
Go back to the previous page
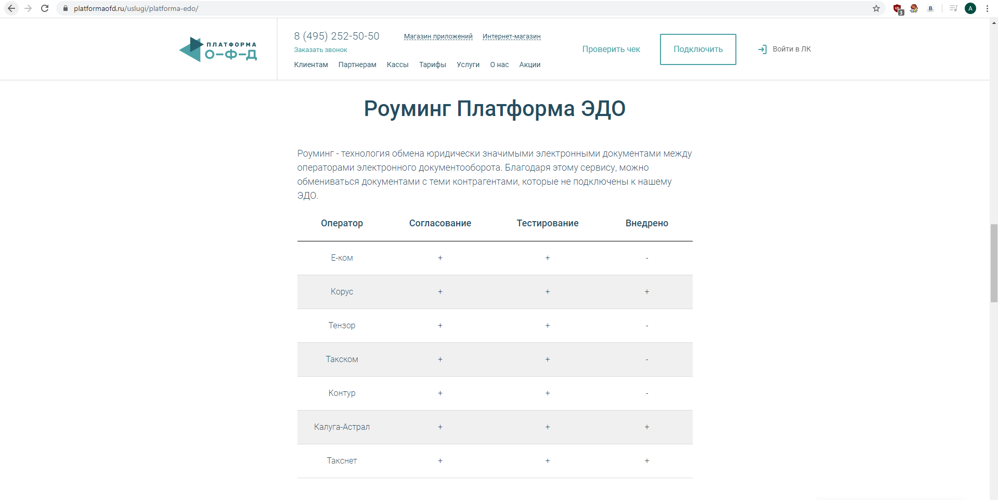coord(11,8)
